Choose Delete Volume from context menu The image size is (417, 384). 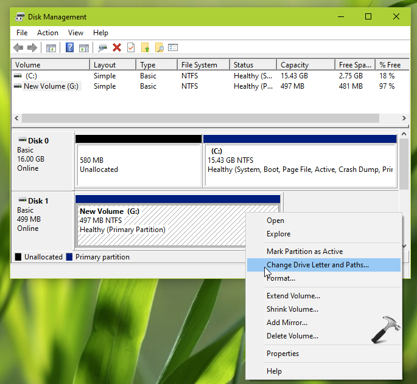coord(292,336)
